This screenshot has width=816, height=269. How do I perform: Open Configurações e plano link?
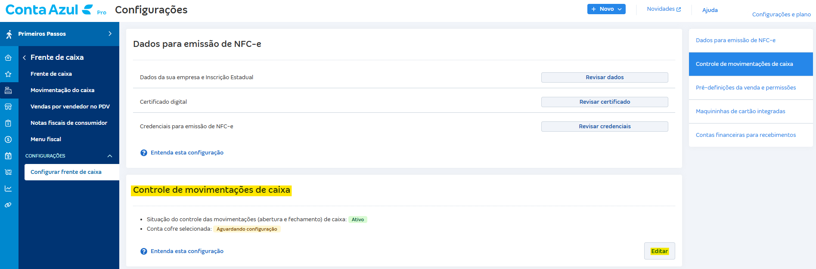pos(781,15)
